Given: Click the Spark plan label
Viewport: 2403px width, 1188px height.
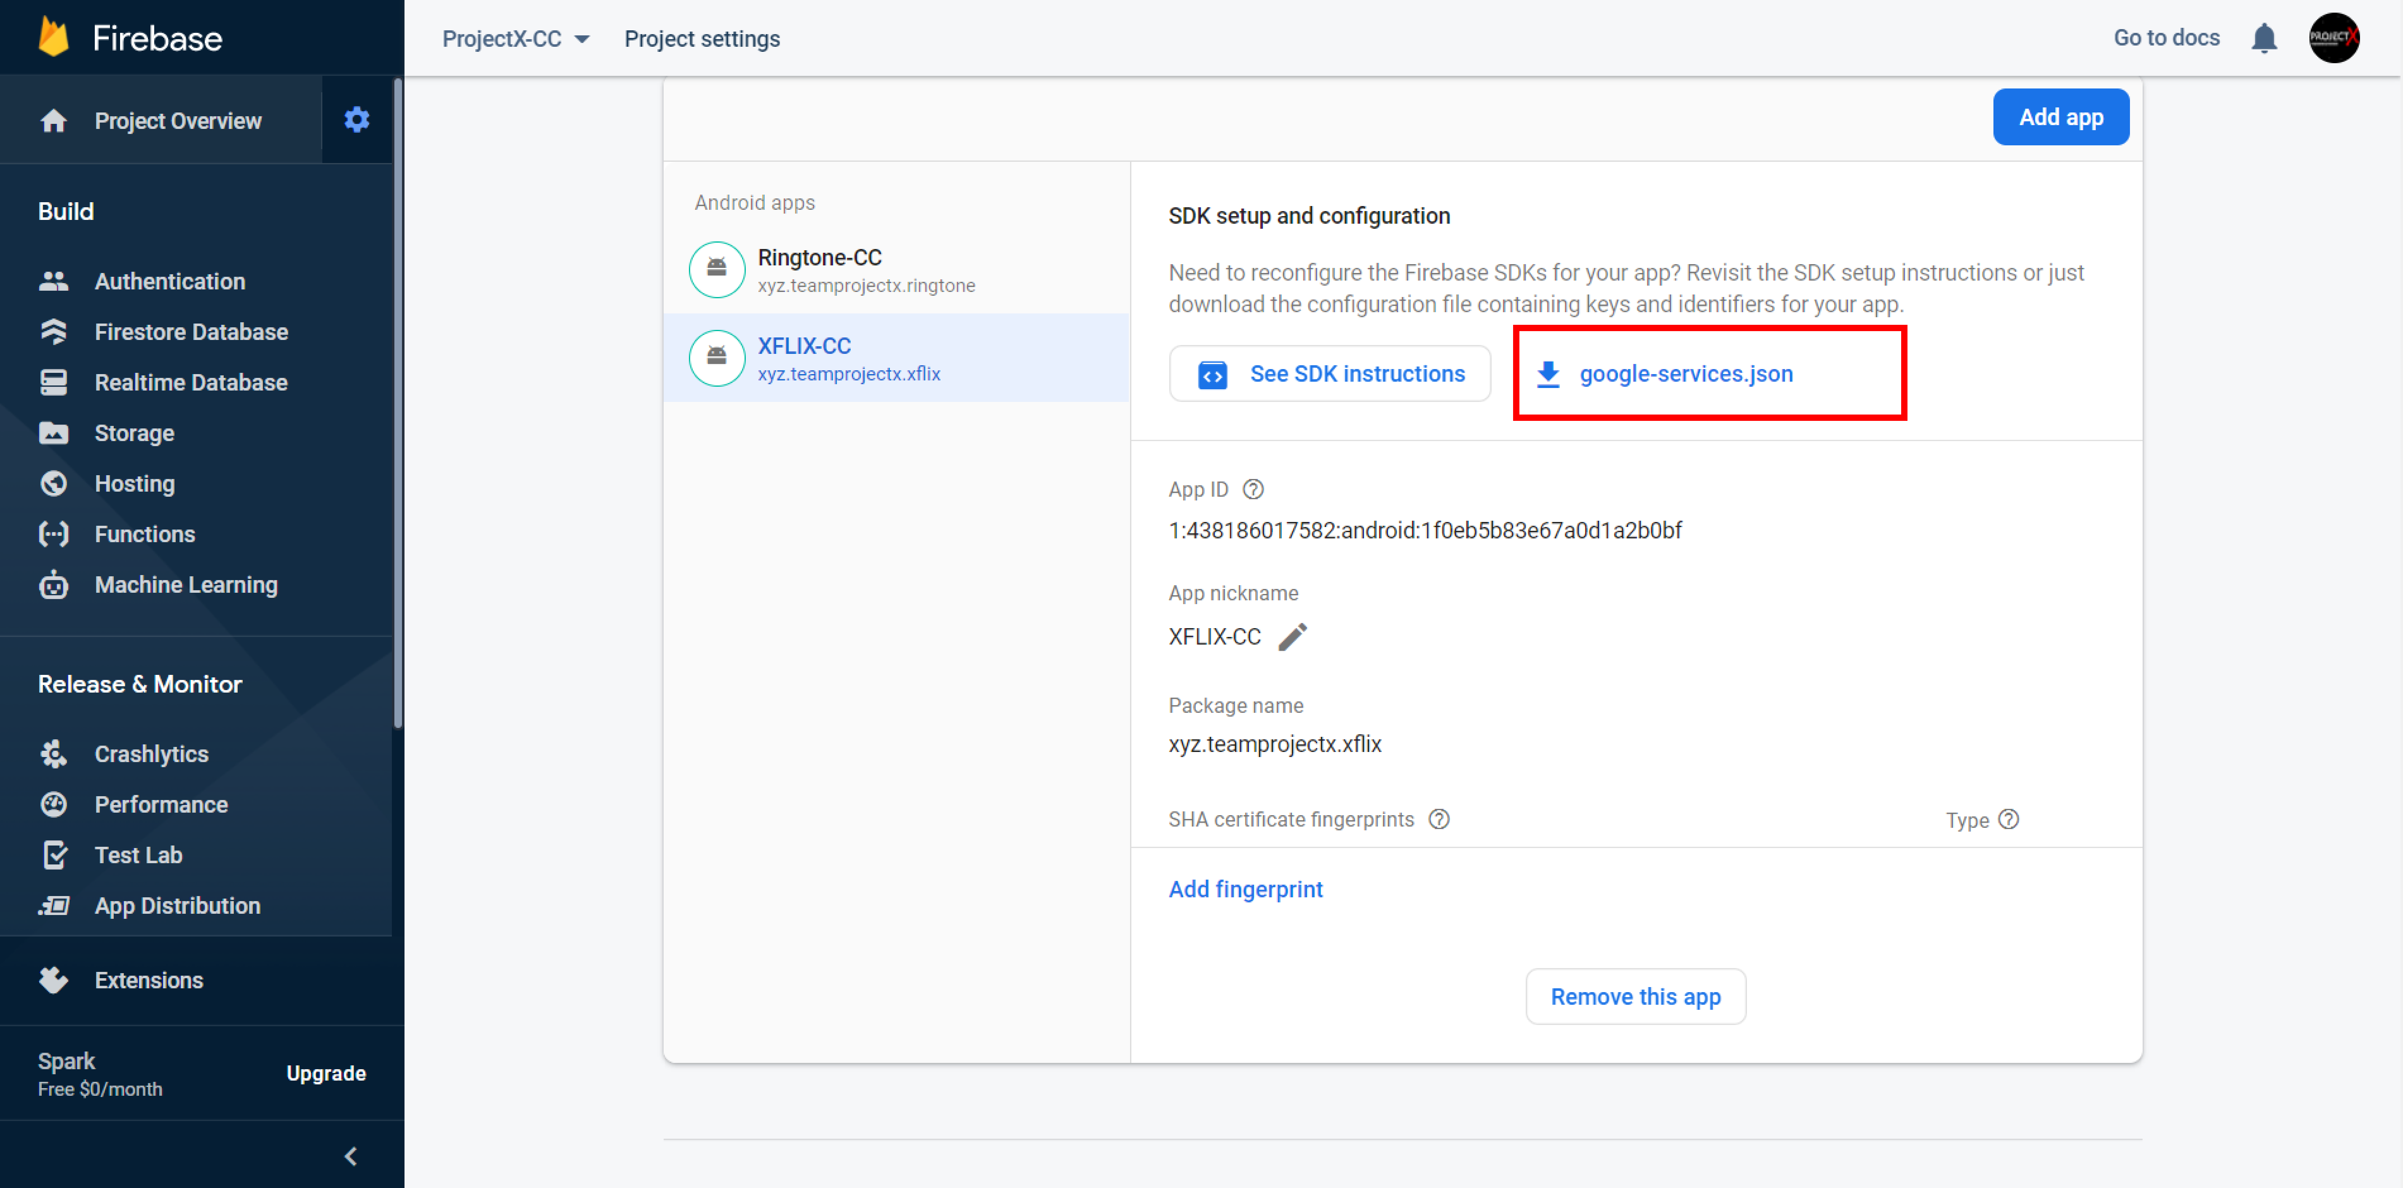Looking at the screenshot, I should [66, 1060].
